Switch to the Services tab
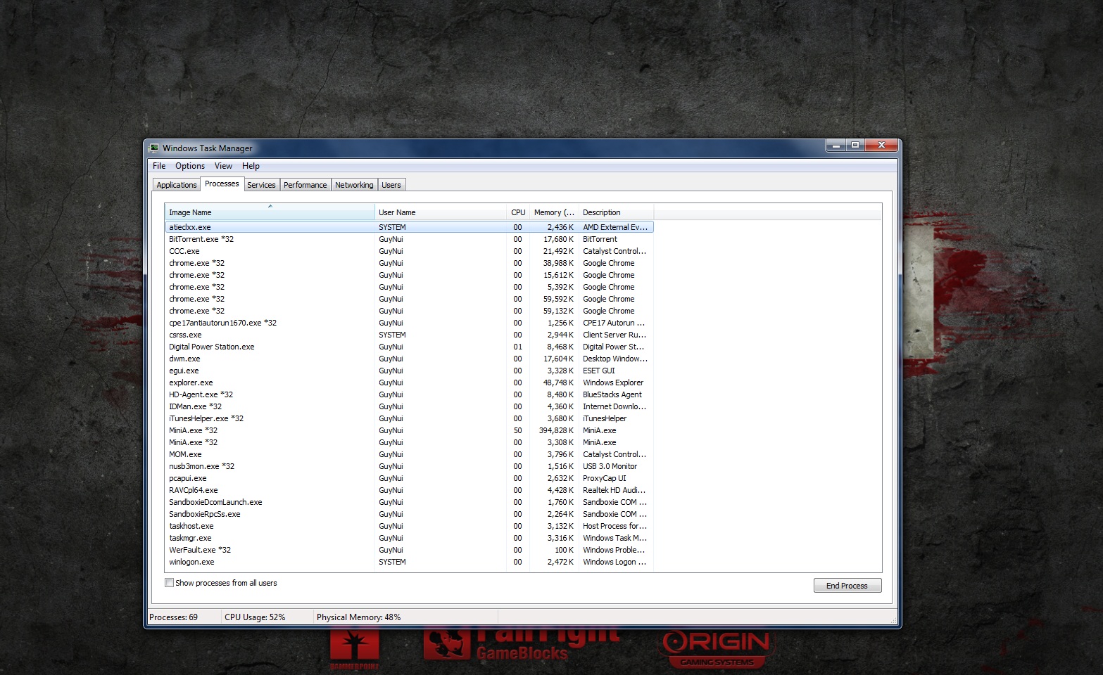This screenshot has height=675, width=1103. click(261, 185)
